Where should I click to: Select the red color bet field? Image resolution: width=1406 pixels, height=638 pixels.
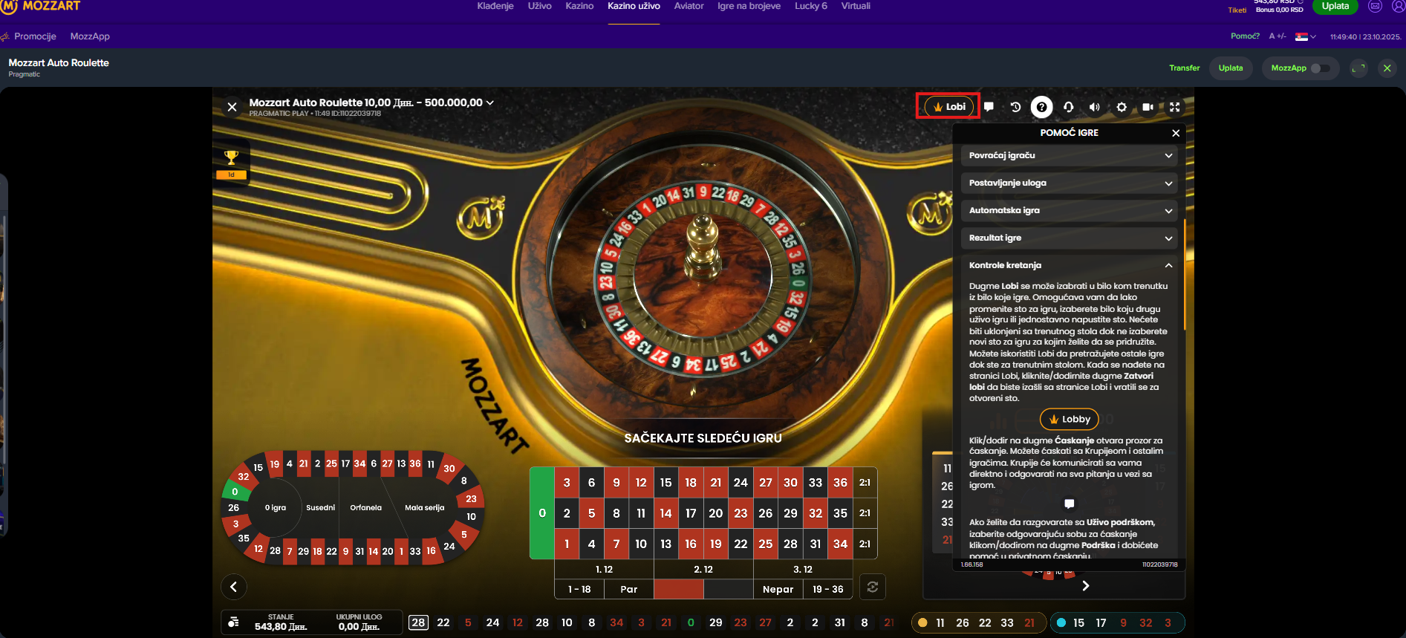tap(679, 589)
